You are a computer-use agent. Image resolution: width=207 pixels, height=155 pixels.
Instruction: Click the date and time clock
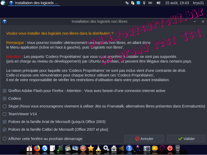click(x=177, y=3)
